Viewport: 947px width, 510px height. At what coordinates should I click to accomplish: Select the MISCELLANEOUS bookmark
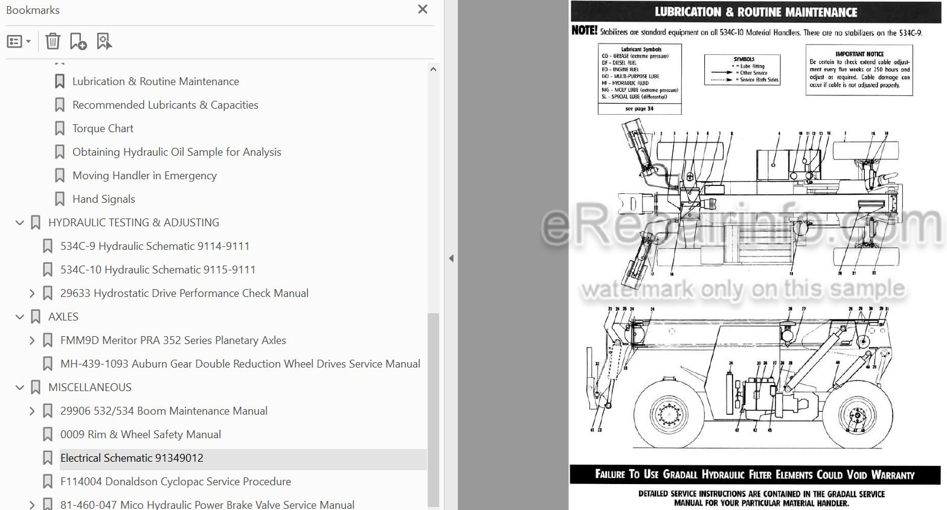(90, 387)
